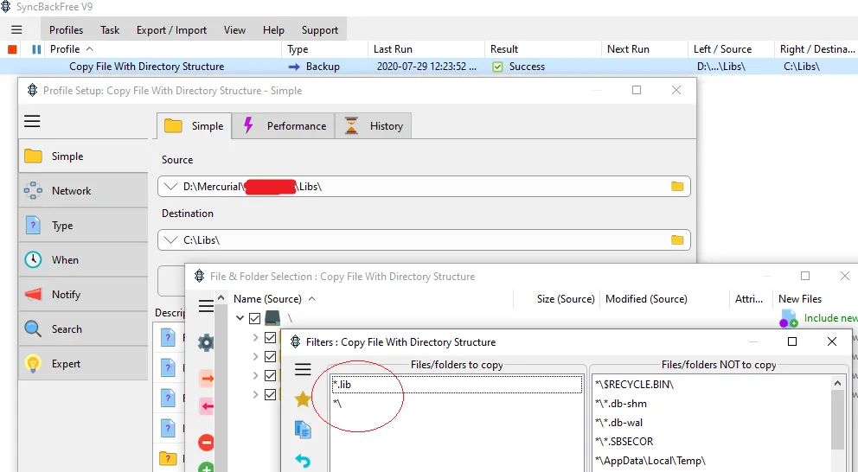This screenshot has height=472, width=858.
Task: Click the Source path input field
Action: pyautogui.click(x=424, y=187)
